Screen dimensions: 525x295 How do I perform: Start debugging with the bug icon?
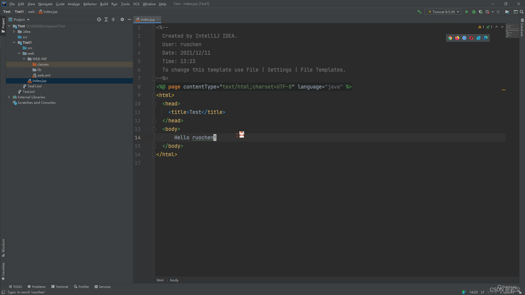(474, 12)
